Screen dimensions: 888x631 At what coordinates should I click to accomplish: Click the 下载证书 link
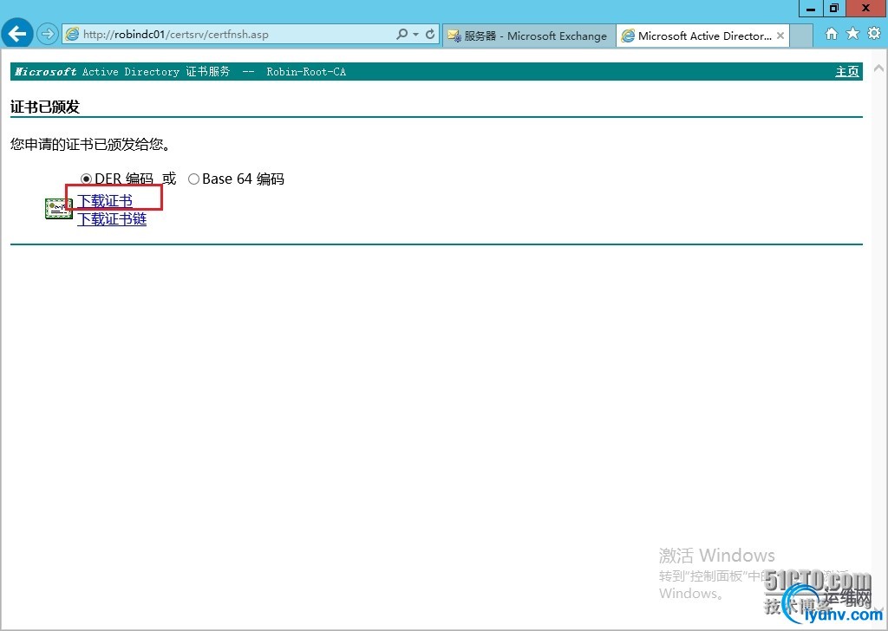[x=105, y=201]
